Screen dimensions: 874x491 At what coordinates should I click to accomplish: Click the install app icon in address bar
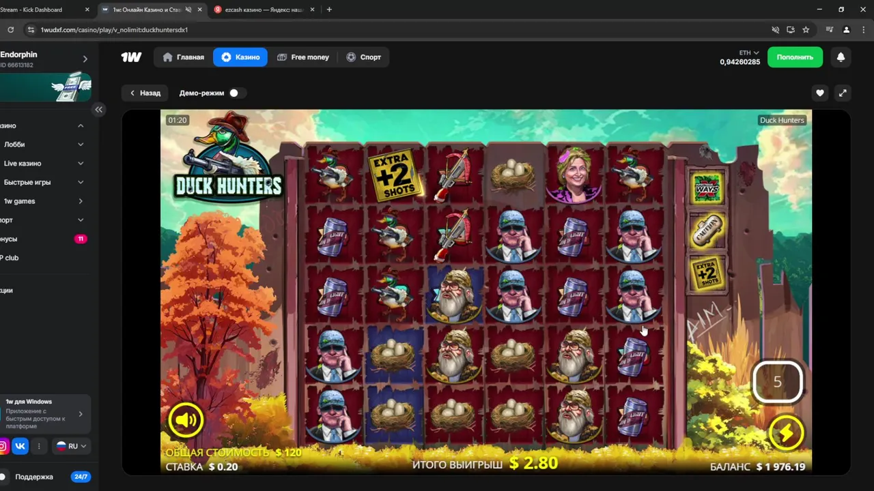[x=790, y=29]
